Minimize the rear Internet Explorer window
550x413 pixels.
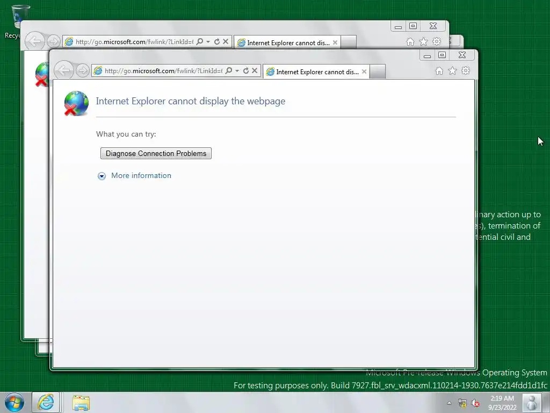click(398, 26)
